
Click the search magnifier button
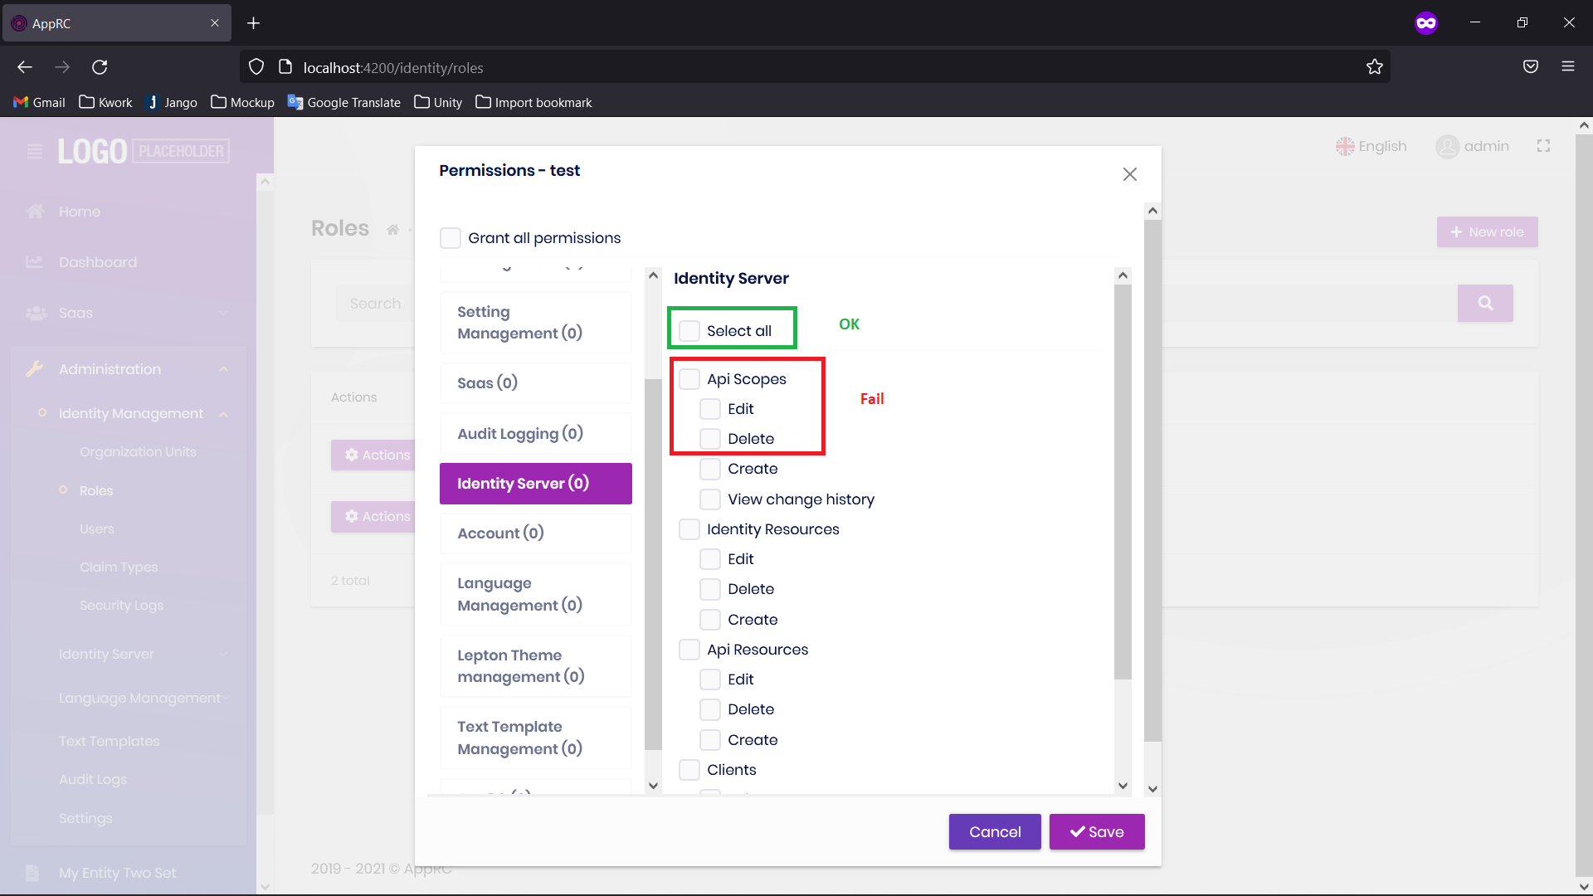click(x=1484, y=303)
